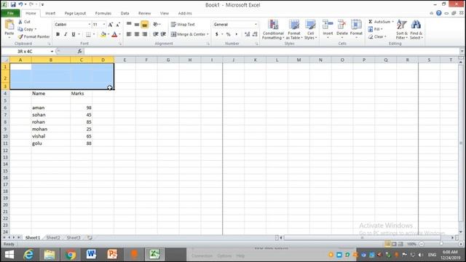Open the font size dropdown

(x=104, y=24)
